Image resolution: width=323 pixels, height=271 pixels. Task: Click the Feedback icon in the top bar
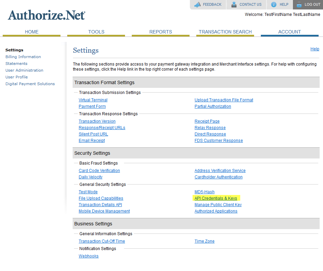tap(197, 4)
